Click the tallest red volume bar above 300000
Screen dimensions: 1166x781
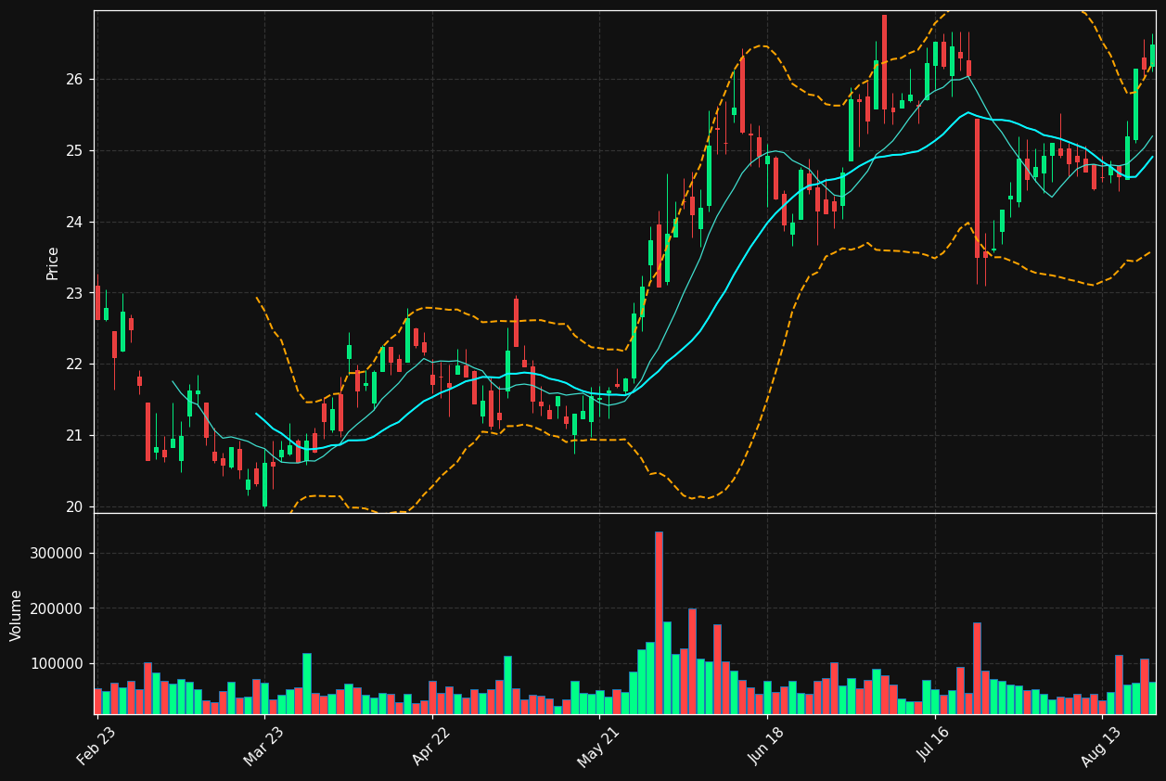pyautogui.click(x=659, y=622)
